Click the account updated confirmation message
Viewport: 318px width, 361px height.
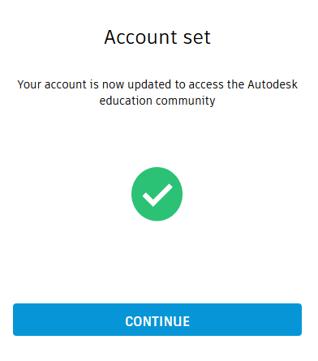tap(157, 92)
